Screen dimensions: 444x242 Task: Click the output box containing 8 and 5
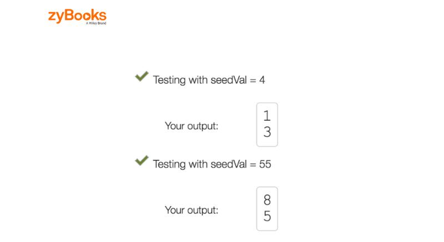tap(267, 209)
